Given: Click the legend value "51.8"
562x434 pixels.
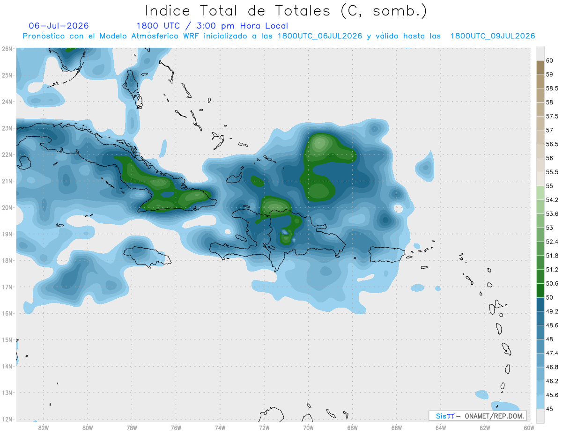Looking at the screenshot, I should 552,256.
